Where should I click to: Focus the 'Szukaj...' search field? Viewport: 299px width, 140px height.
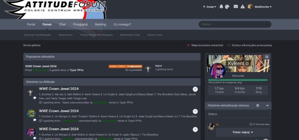coord(232,24)
